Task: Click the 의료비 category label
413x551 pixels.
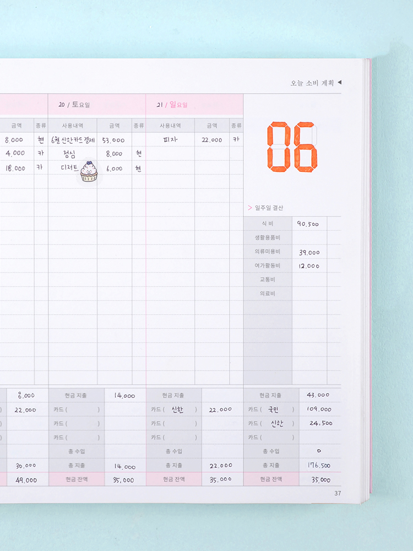Action: pyautogui.click(x=268, y=294)
